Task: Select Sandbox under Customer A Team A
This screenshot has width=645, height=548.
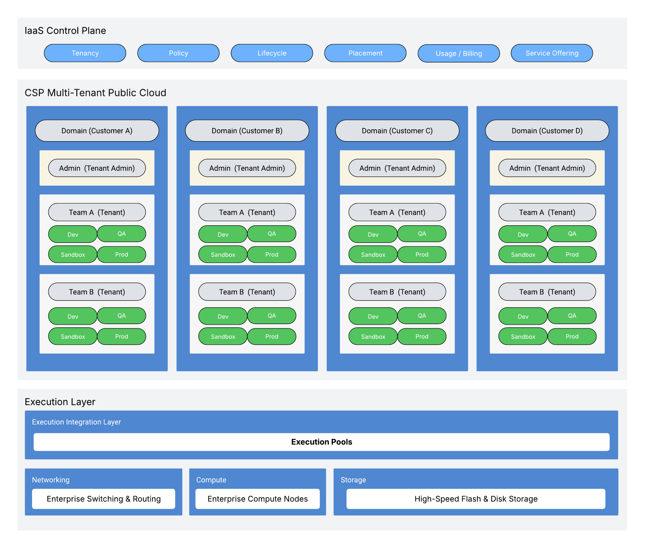Action: 73,254
